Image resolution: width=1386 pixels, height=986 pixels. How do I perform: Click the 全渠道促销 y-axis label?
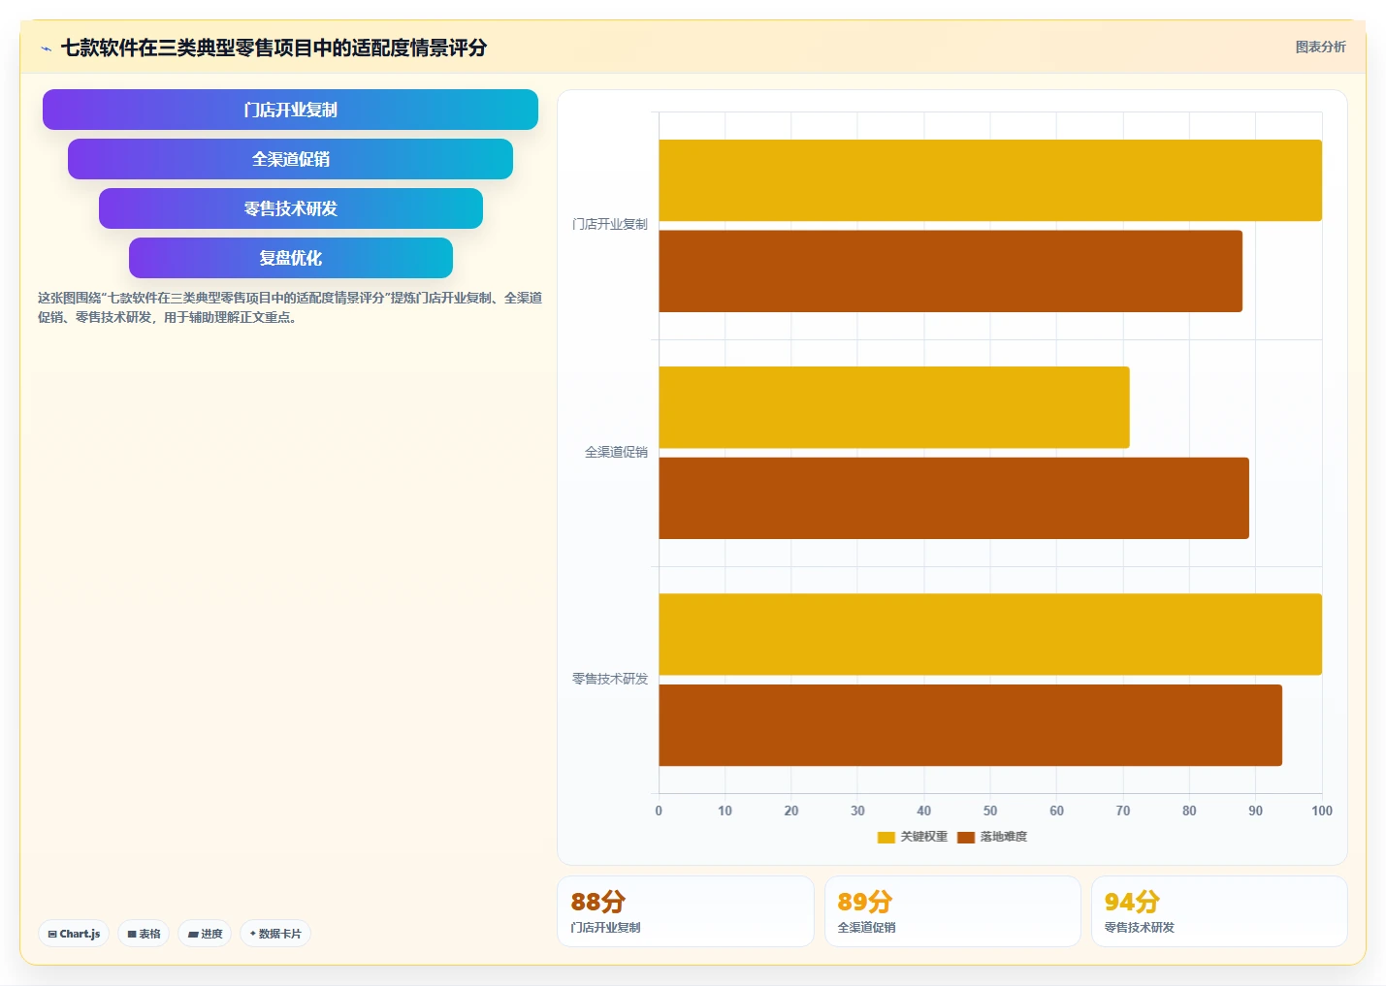click(x=616, y=452)
